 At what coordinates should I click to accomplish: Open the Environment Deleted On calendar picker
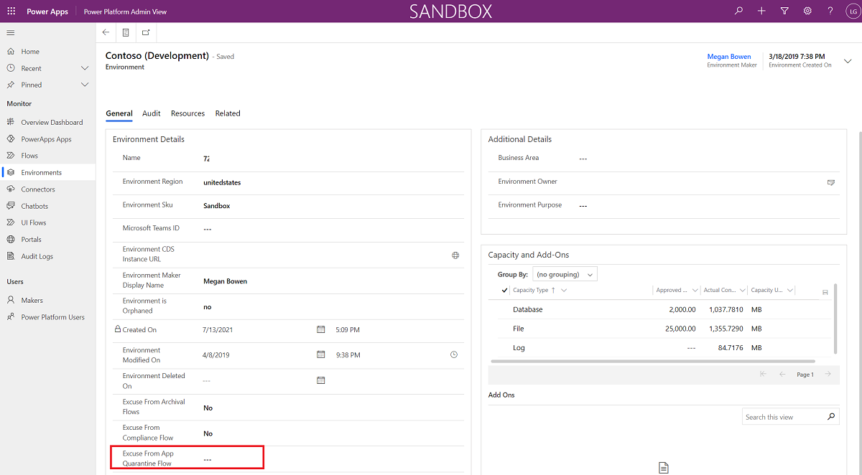point(321,380)
